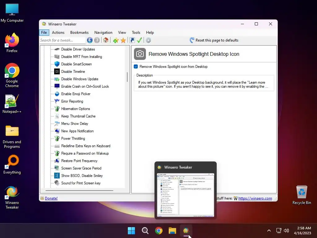Select Hibernation Options in tree
The width and height of the screenshot is (317, 238).
coord(76,109)
